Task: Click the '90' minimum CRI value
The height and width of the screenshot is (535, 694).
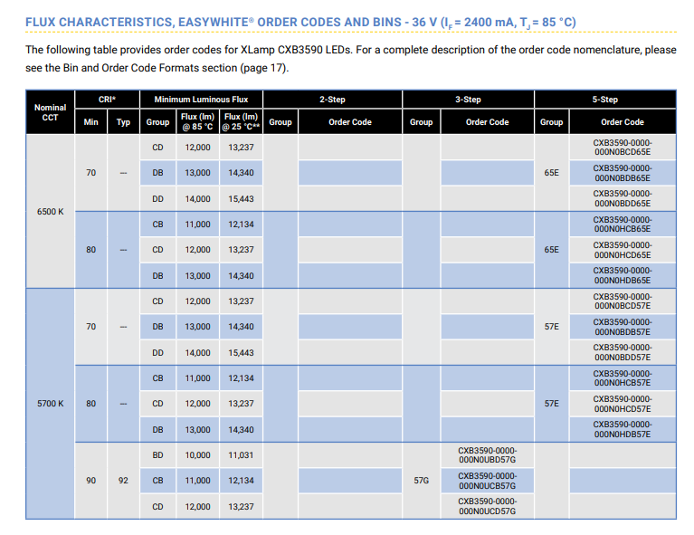Action: [90, 481]
